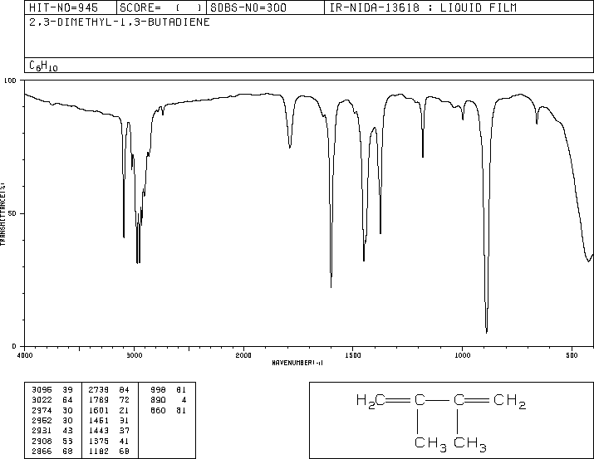Click the right CH2 group in structure
The width and height of the screenshot is (594, 459).
click(x=509, y=401)
